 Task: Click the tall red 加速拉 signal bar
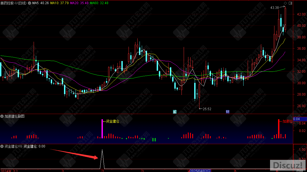(279, 129)
